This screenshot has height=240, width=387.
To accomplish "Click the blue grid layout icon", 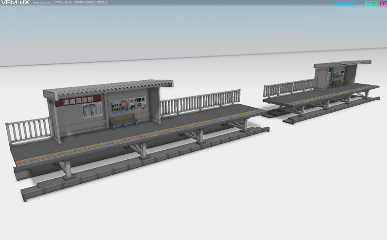I will tap(339, 4).
